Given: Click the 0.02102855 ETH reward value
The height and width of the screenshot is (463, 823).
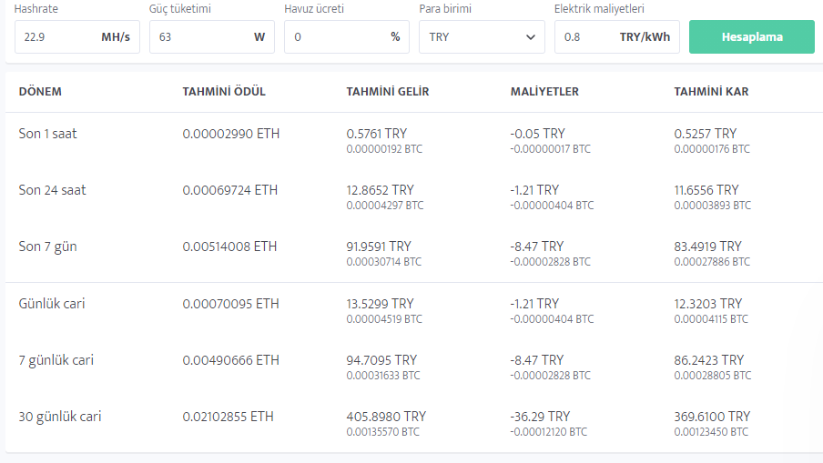Looking at the screenshot, I should (228, 417).
